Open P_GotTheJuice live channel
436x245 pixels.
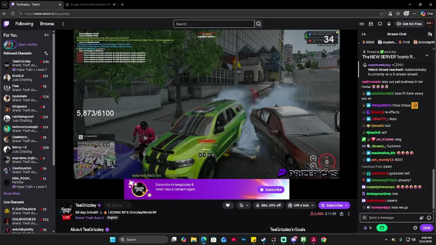click(27, 211)
